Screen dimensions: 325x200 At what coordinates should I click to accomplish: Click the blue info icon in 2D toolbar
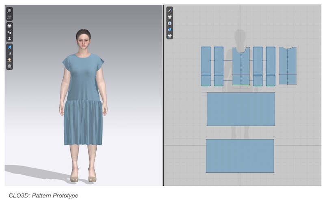coord(170,23)
